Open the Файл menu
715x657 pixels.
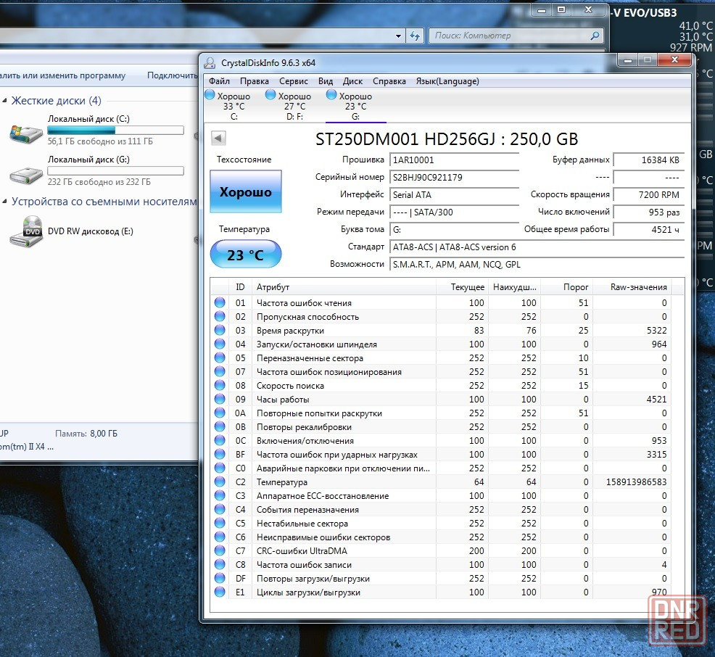[219, 81]
